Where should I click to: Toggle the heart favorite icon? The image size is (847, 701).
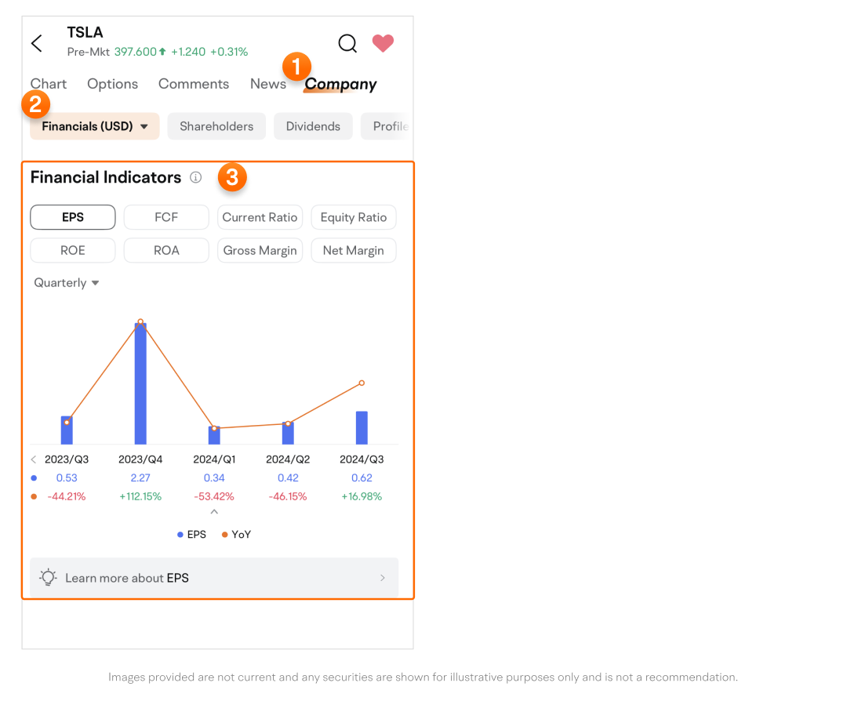[383, 43]
